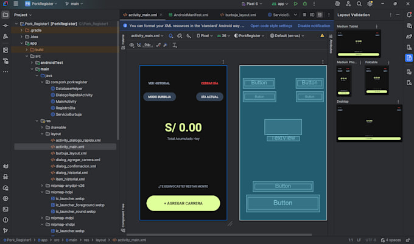The height and width of the screenshot is (244, 414).
Task: Click the night mode moon icon
Action: click(189, 36)
